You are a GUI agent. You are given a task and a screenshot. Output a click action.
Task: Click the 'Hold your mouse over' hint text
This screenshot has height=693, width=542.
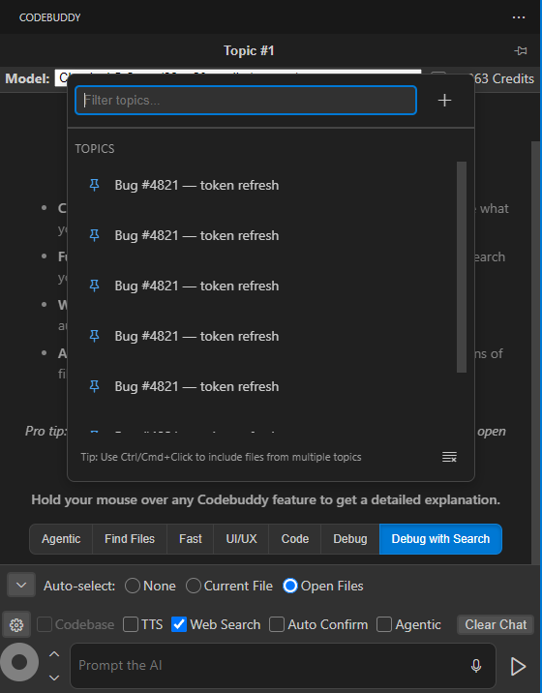[x=266, y=499]
